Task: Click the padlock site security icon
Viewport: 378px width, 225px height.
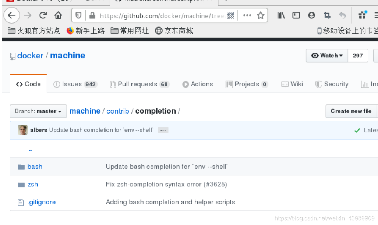Action: point(92,16)
